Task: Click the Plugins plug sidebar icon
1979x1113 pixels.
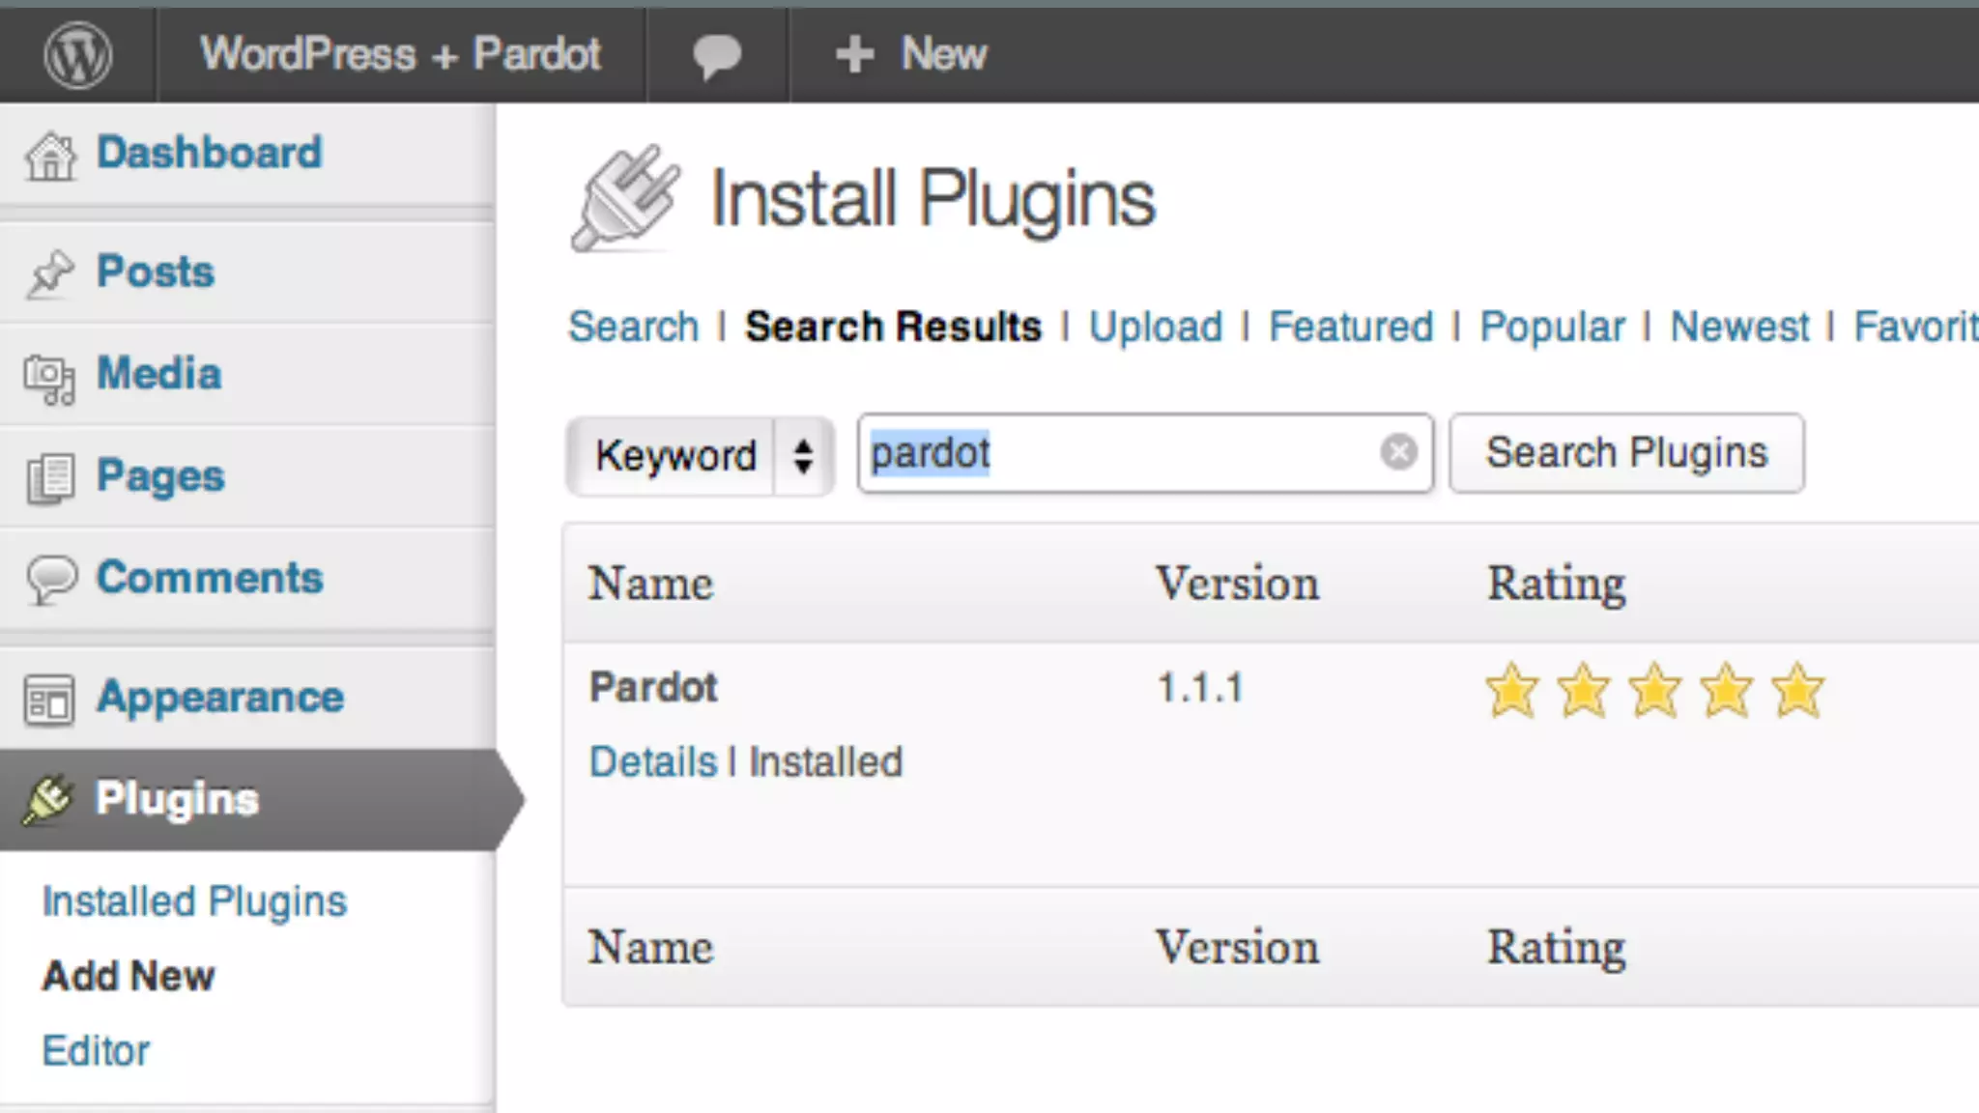Action: click(x=48, y=800)
